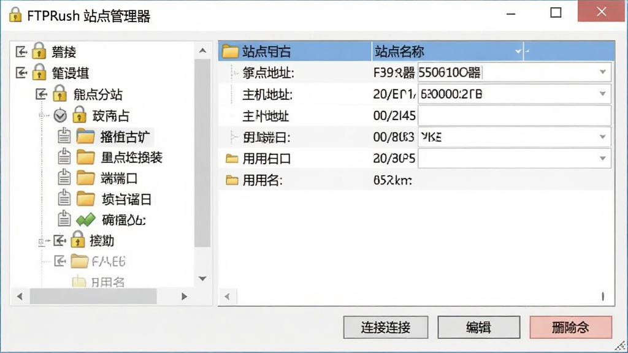Click the properties panel scroll left arrow

point(227,297)
